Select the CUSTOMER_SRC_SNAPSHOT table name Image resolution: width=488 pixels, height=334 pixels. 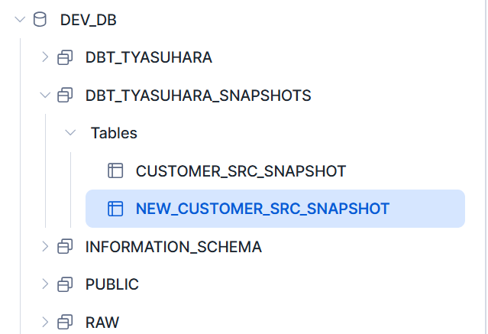pos(241,171)
